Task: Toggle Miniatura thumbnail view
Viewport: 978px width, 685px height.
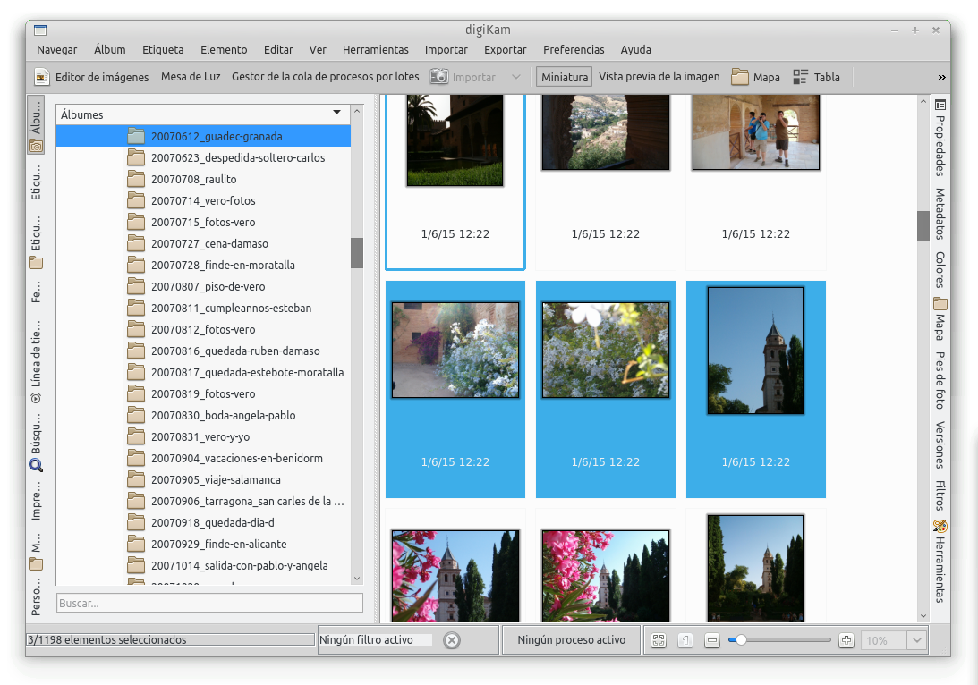Action: 564,77
